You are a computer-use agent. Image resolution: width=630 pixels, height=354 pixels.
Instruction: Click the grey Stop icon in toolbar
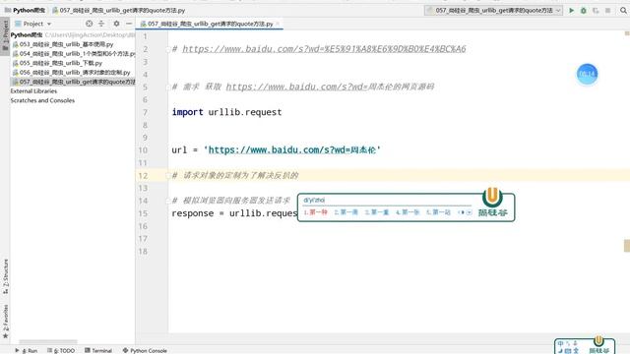tap(608, 11)
